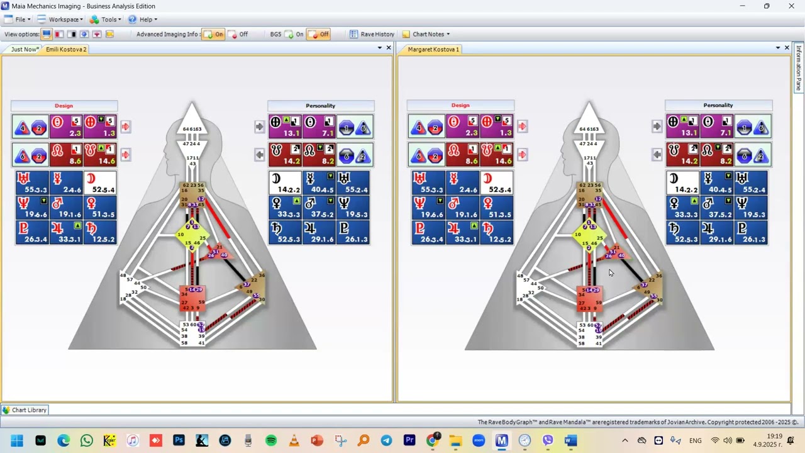Viewport: 805px width, 453px height.
Task: Click the red Sacral center in Margaret bodygraph
Action: point(589,299)
